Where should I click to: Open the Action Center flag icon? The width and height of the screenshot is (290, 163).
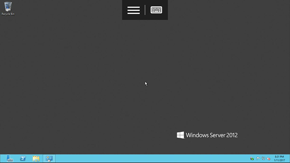point(258,158)
